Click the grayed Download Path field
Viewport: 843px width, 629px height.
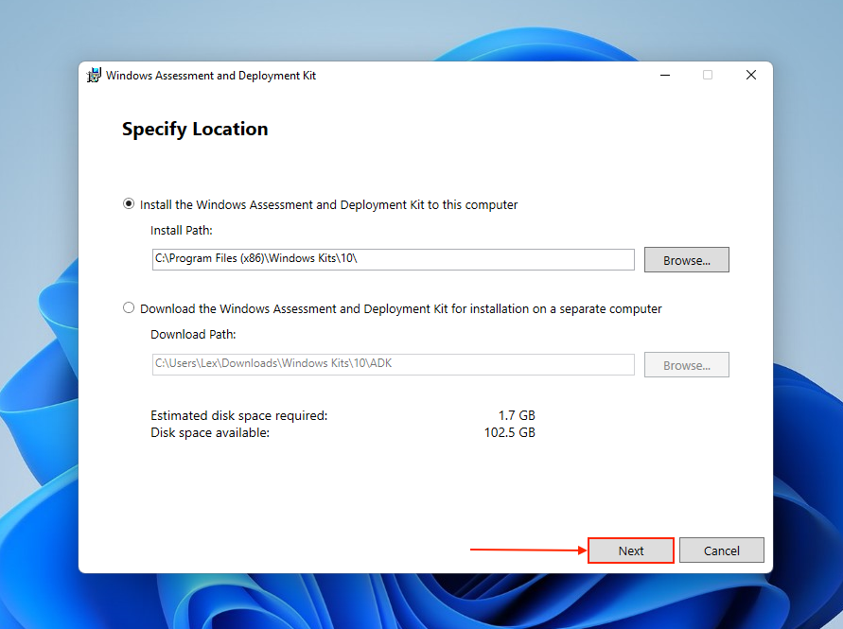[x=393, y=363]
